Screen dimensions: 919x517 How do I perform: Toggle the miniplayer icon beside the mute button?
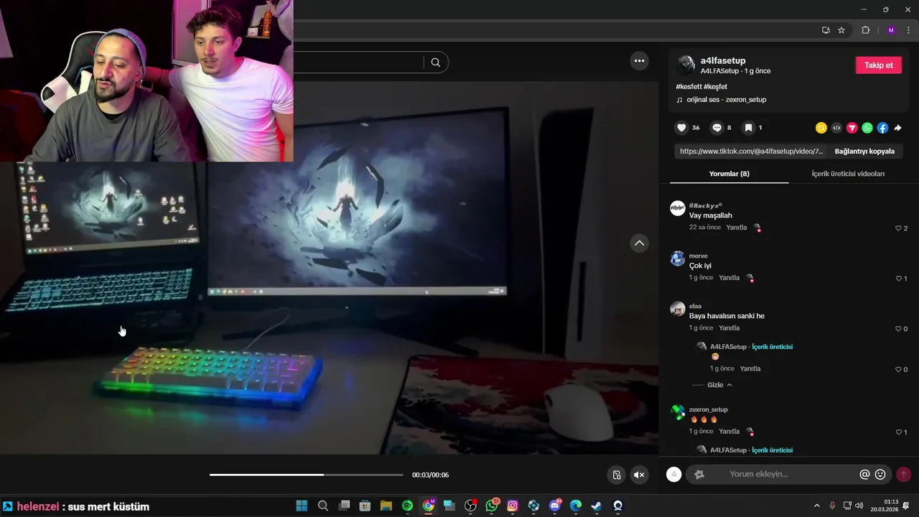point(616,475)
